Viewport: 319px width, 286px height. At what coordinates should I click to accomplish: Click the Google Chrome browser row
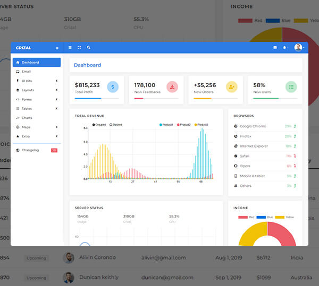[265, 126]
